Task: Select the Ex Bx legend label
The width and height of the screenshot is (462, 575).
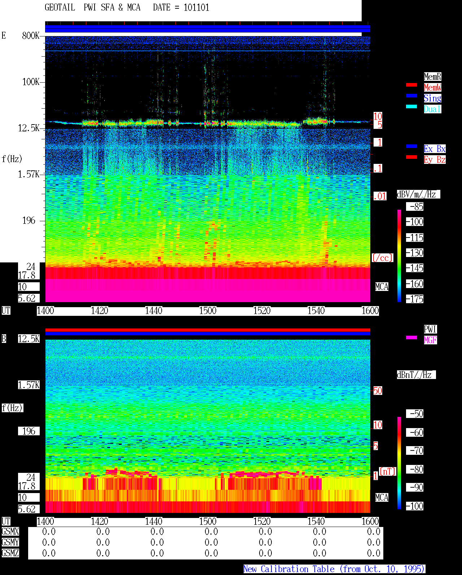Action: [435, 149]
